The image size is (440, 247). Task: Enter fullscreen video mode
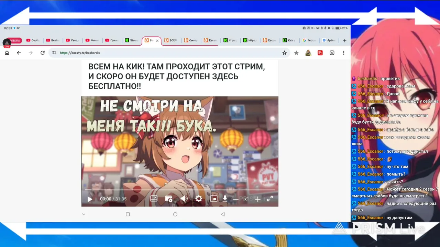[270, 199]
